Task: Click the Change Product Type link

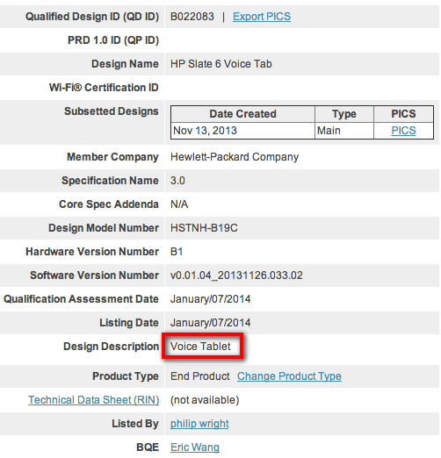Action: point(289,376)
